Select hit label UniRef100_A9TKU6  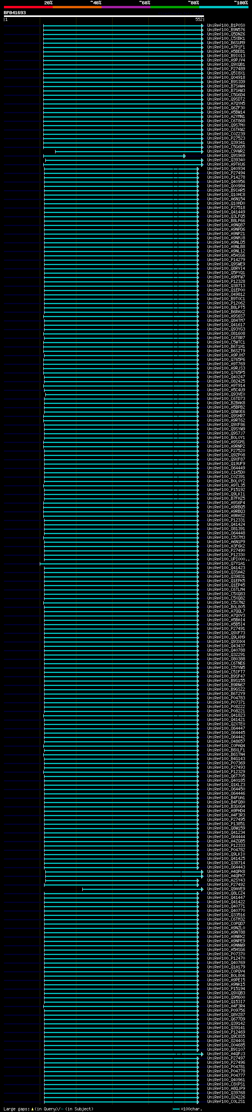pos(226,164)
